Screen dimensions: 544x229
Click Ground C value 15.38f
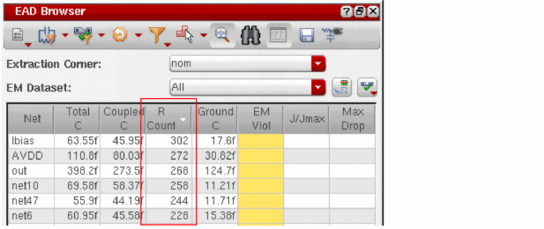219,217
